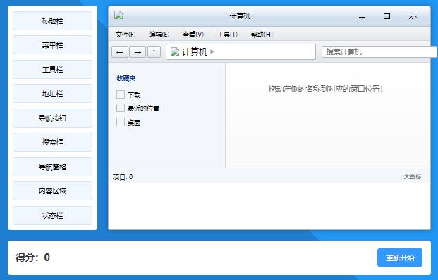
Task: Click the computer icon in address bar
Action: (175, 51)
